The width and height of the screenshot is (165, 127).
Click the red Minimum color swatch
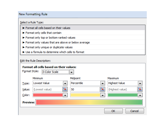tap(48, 95)
